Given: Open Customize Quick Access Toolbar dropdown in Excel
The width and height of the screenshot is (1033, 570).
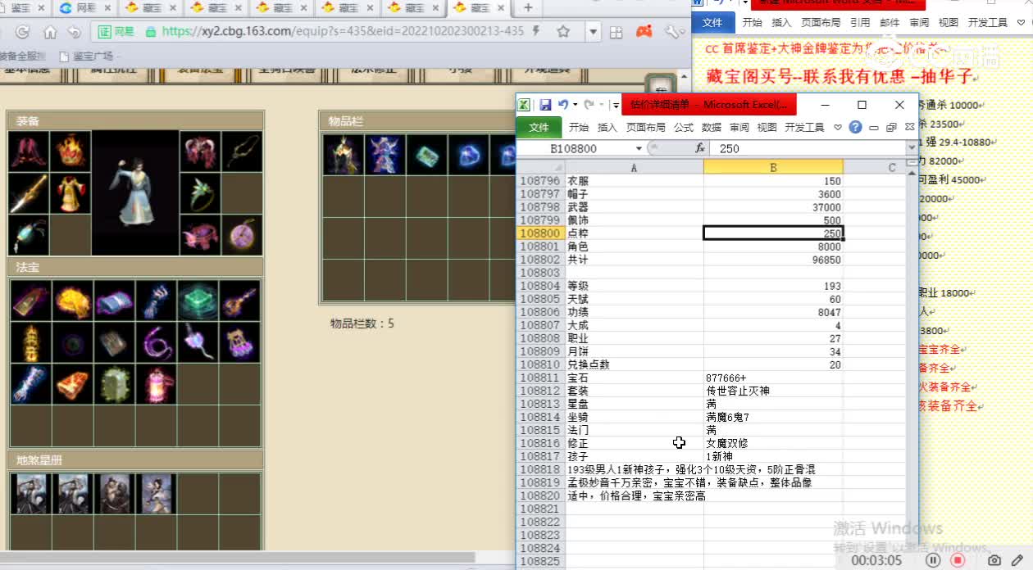Looking at the screenshot, I should 615,105.
